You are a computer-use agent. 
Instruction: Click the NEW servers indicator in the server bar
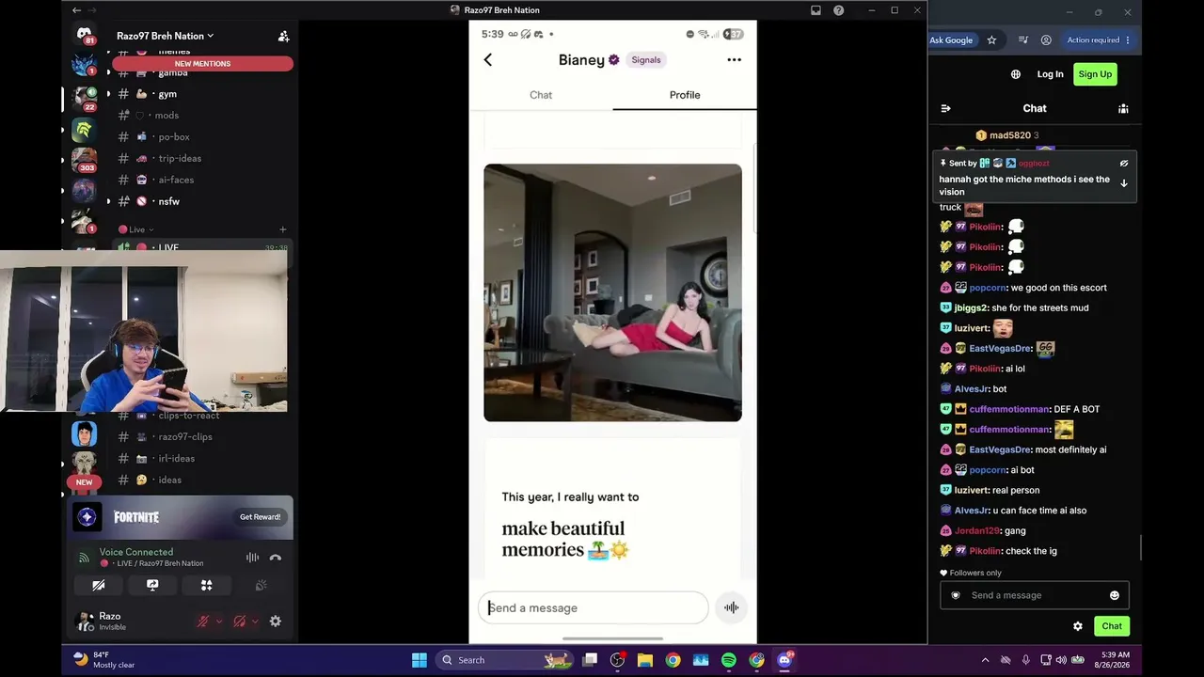click(x=84, y=482)
